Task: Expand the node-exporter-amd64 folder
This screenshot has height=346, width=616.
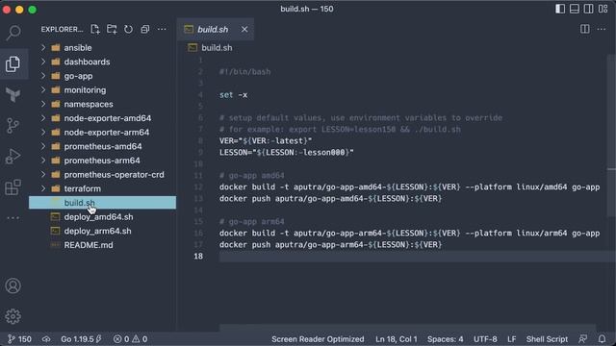Action: [102, 118]
